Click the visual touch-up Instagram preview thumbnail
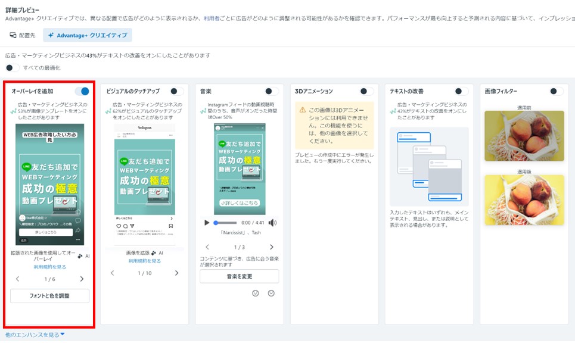 [x=144, y=185]
